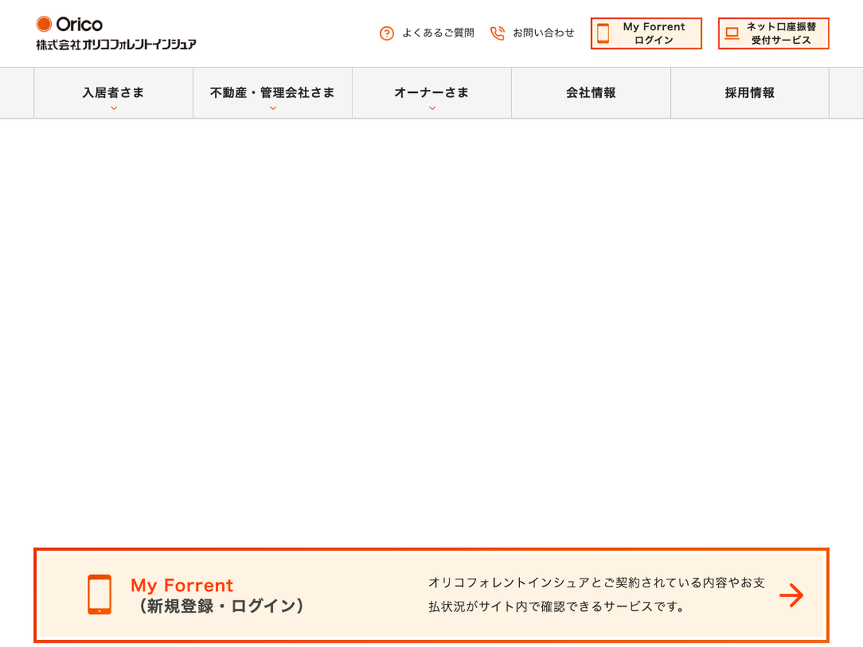Expand the chevron under 入居者さま

[114, 109]
